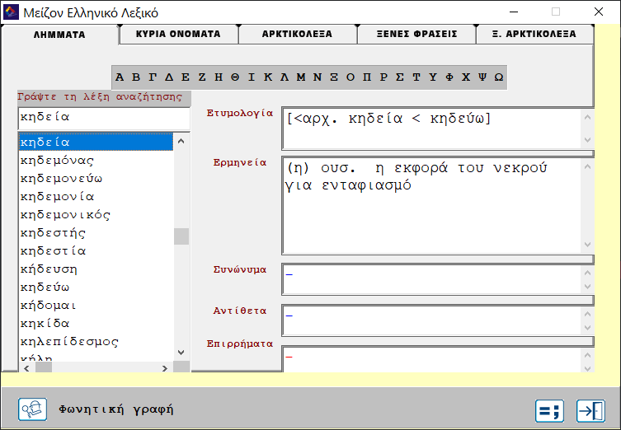Screen dimensions: 621x430
Task: Select letter Κ in alphabet bar
Action: (268, 77)
